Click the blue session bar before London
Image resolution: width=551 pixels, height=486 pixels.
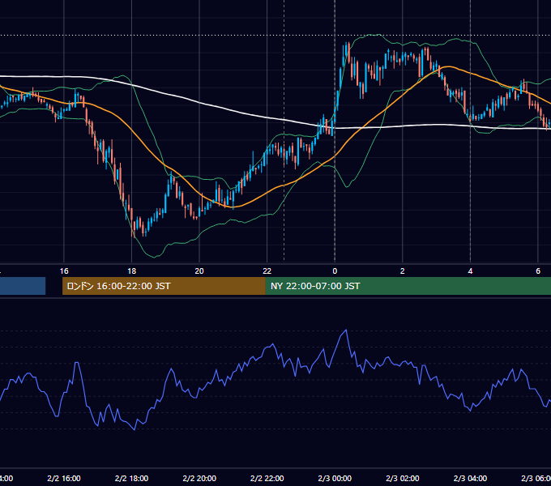[23, 286]
